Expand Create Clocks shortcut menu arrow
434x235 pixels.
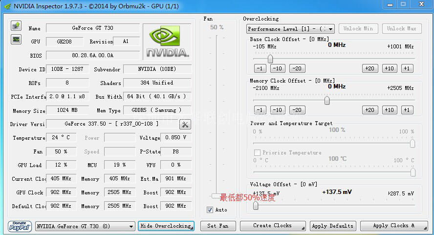point(303,228)
